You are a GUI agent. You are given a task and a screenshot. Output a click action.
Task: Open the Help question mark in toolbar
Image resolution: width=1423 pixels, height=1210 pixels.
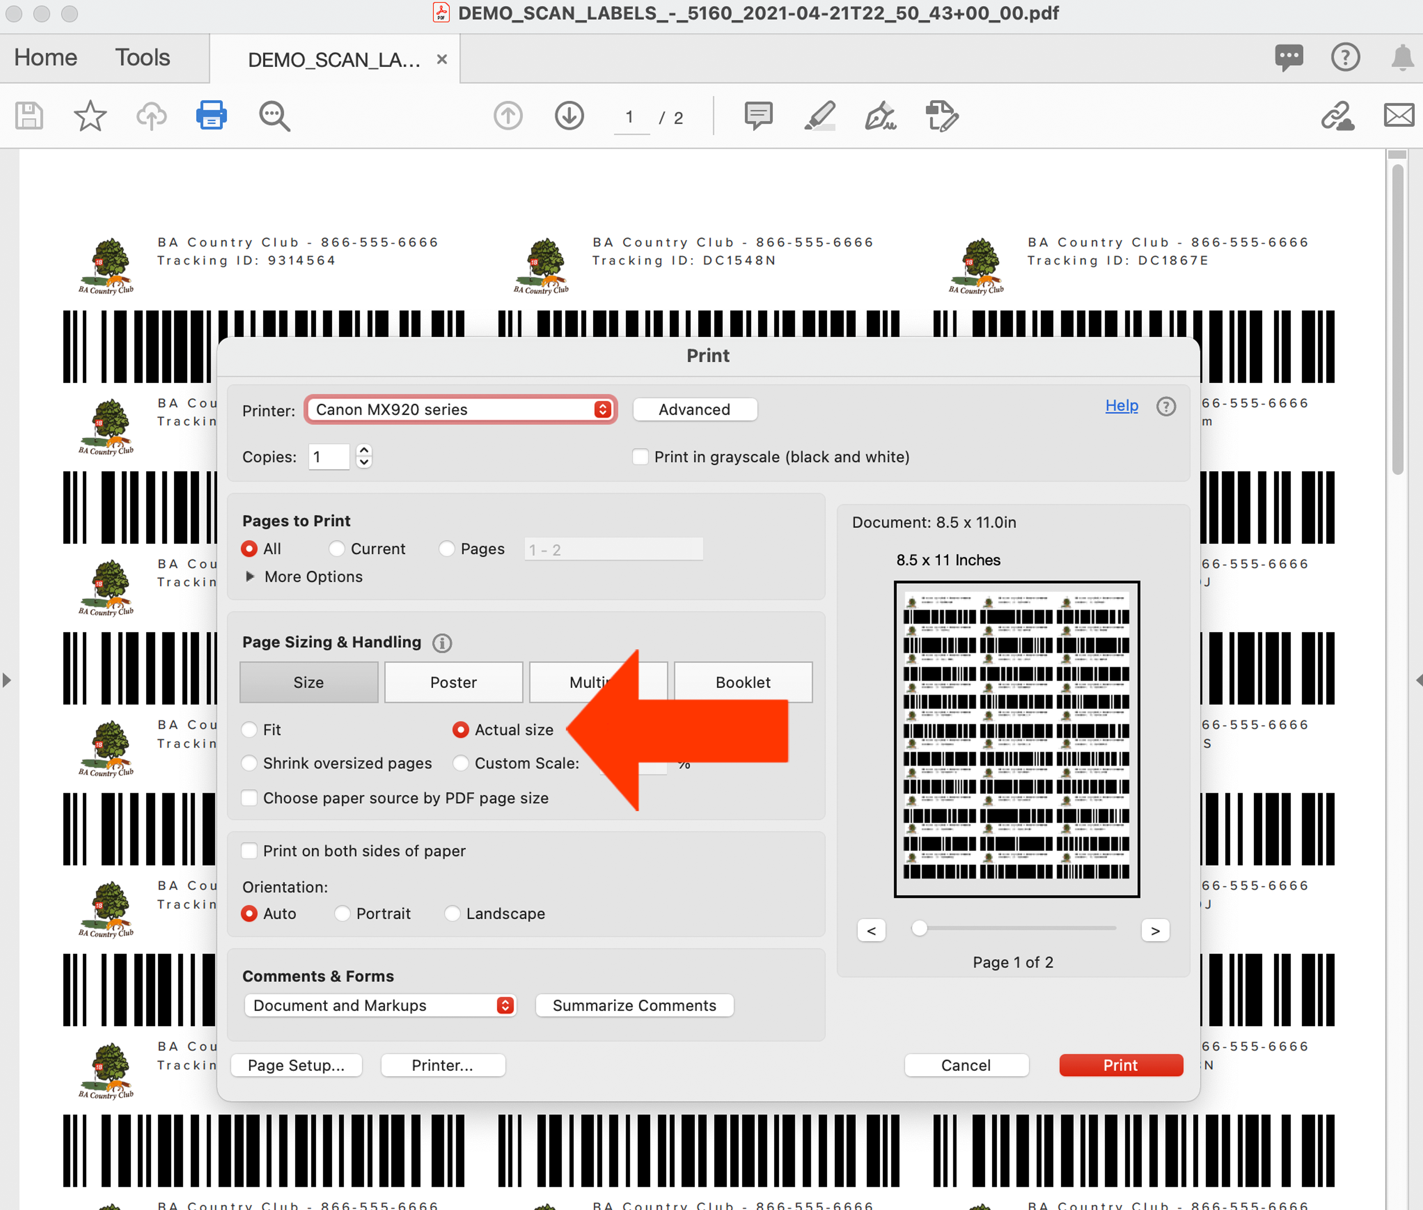(1345, 57)
